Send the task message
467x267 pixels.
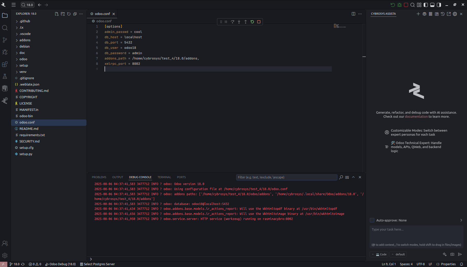tap(460, 254)
